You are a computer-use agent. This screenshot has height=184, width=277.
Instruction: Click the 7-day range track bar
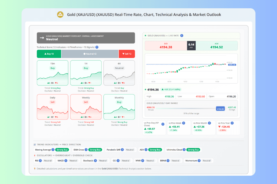click(191, 109)
